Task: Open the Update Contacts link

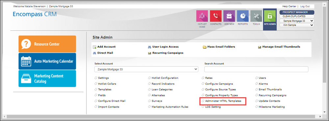Action: [x=269, y=101]
